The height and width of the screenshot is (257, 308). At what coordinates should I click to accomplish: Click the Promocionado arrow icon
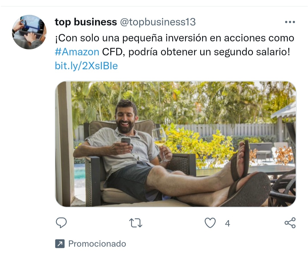pos(60,244)
